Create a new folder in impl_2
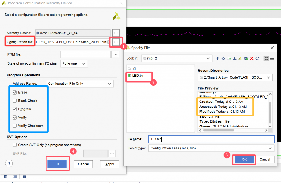 pos(246,58)
